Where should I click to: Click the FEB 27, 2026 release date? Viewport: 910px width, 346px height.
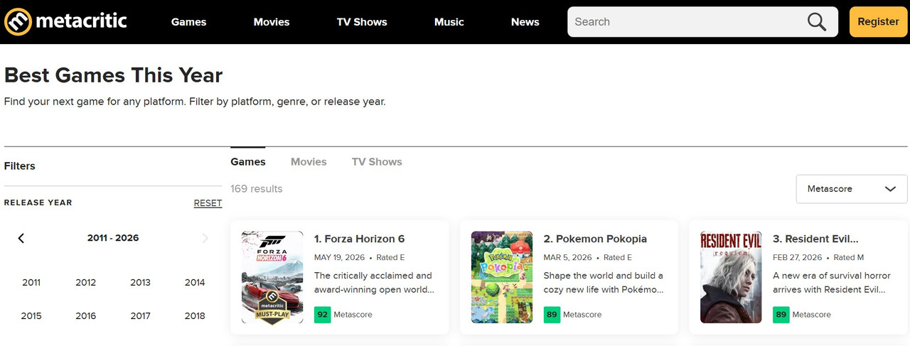798,257
